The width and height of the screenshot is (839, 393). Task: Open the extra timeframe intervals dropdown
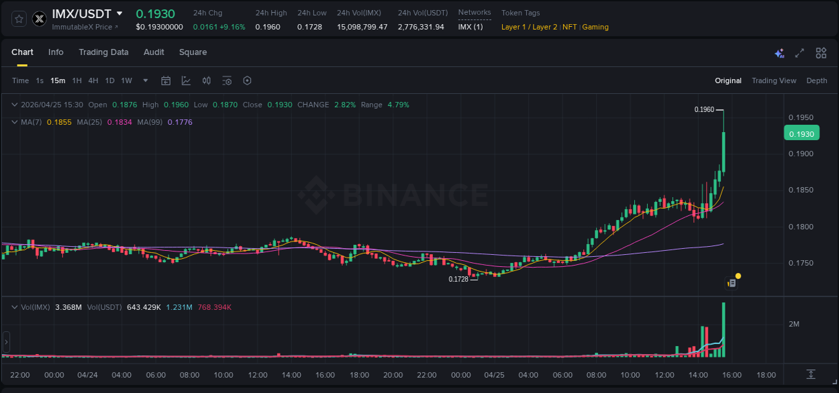[144, 80]
